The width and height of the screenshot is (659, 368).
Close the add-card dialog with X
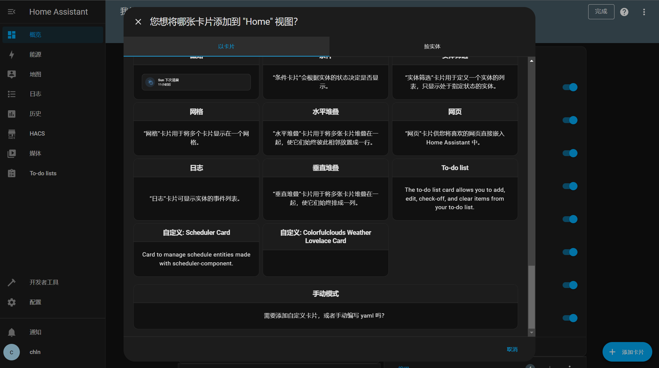138,22
